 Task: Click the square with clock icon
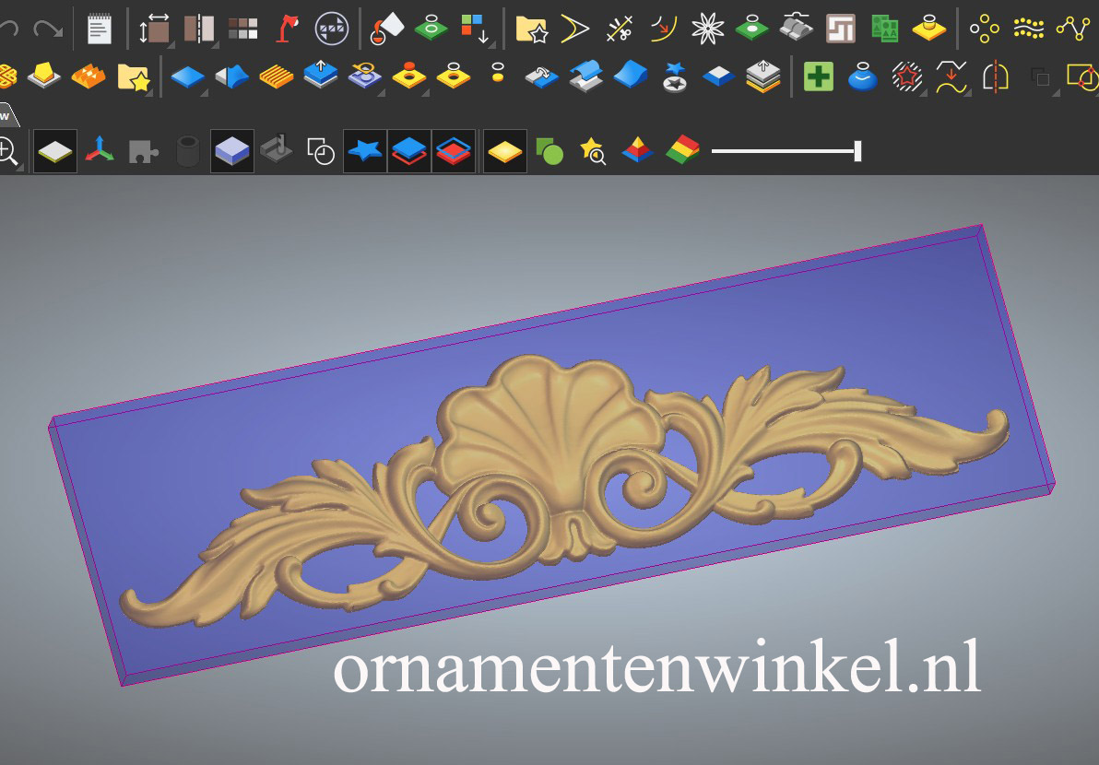pos(321,150)
